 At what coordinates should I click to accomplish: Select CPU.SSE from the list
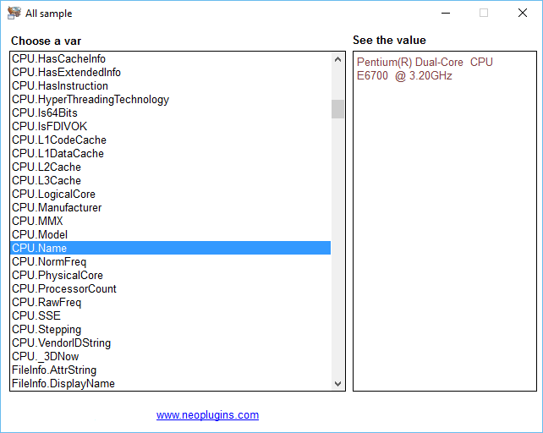pyautogui.click(x=170, y=315)
